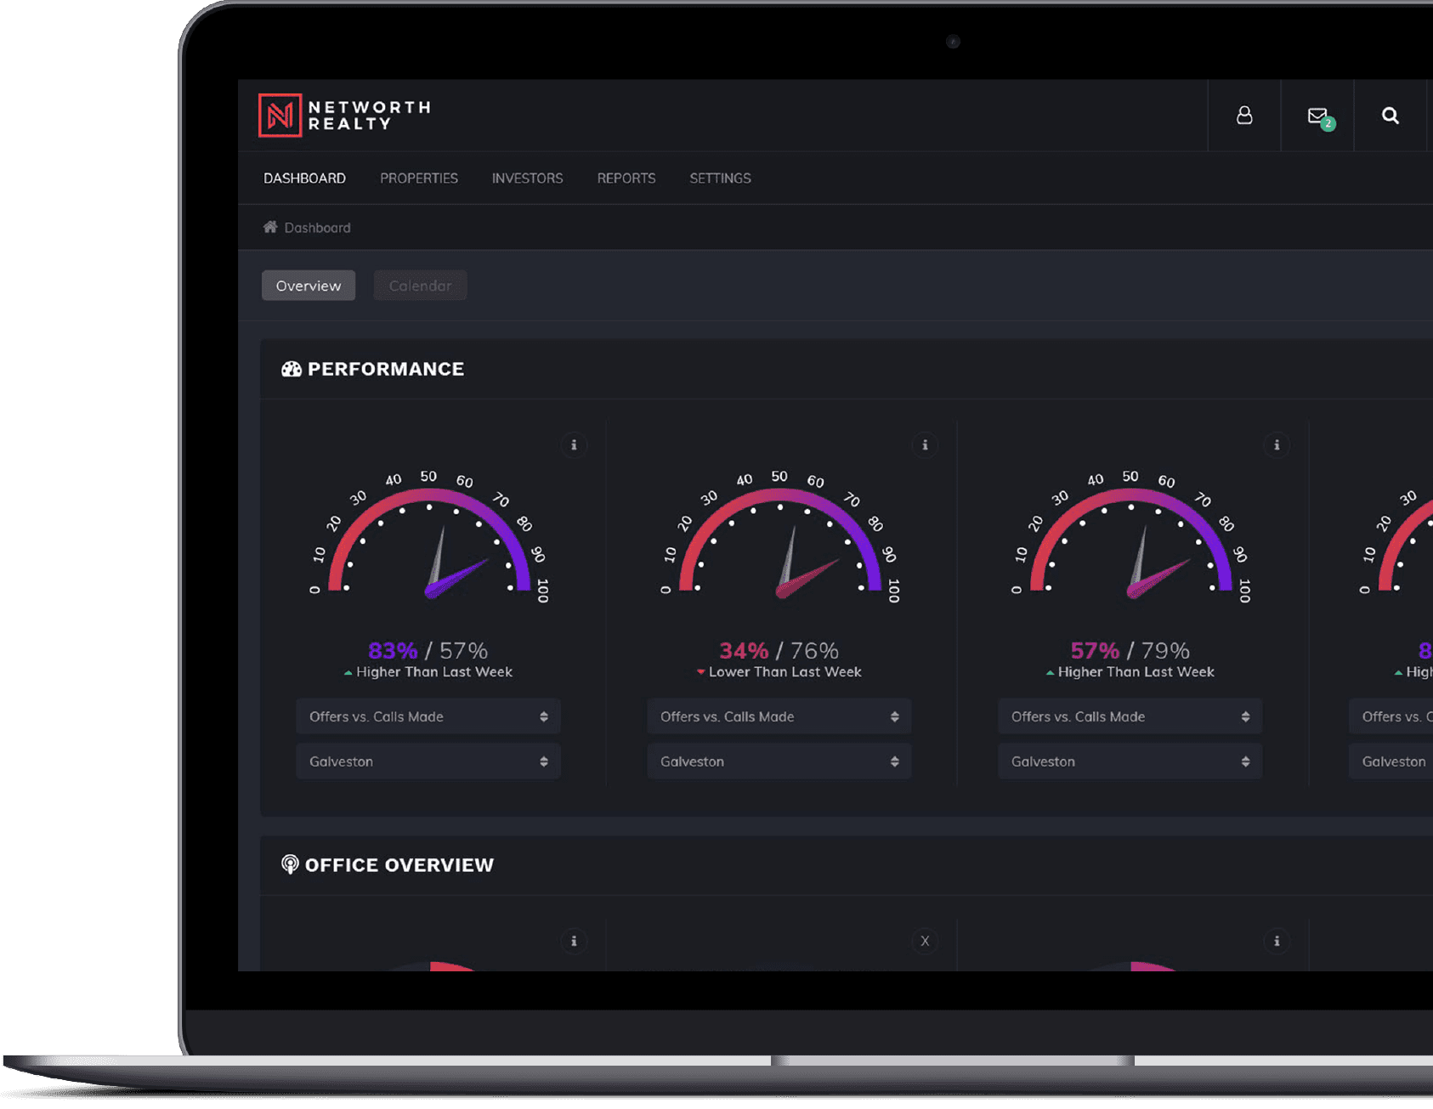Screen dimensions: 1433x1109
Task: Show info for the 34% gauge card
Action: click(925, 444)
